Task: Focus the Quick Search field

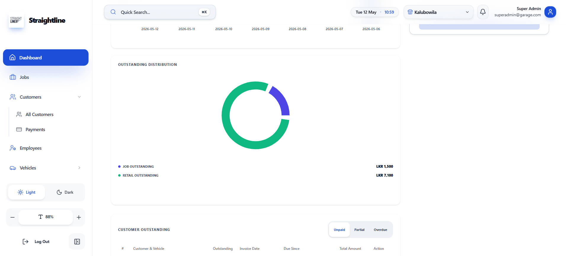Action: (160, 12)
